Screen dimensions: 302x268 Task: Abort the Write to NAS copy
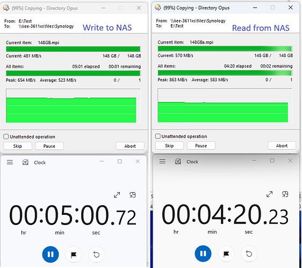click(130, 146)
